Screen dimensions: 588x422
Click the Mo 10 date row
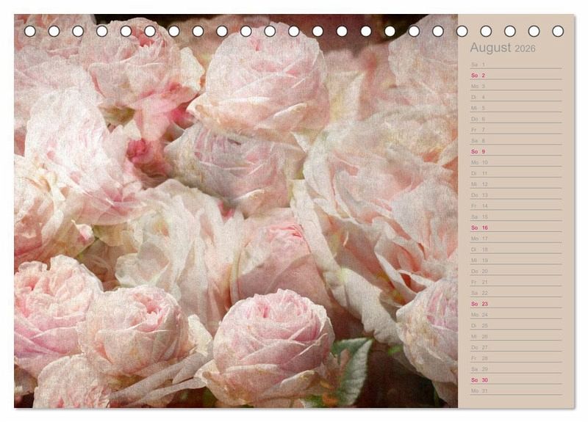coord(514,162)
